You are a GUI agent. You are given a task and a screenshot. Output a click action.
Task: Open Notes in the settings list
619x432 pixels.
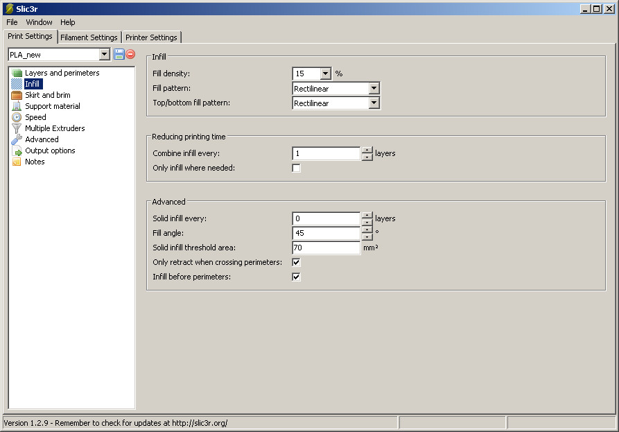coord(35,162)
